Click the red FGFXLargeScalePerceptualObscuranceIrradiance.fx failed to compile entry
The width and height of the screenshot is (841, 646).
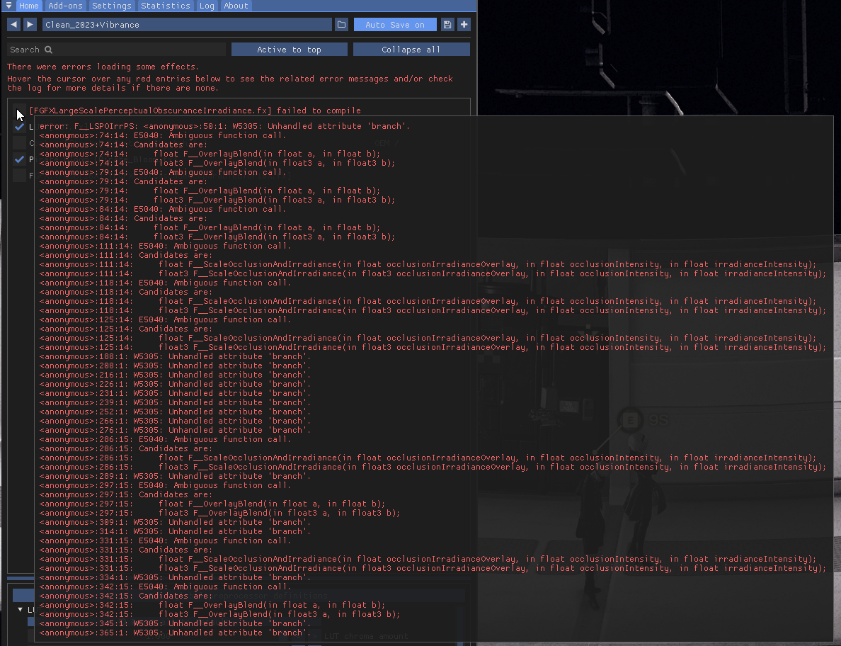tap(195, 110)
